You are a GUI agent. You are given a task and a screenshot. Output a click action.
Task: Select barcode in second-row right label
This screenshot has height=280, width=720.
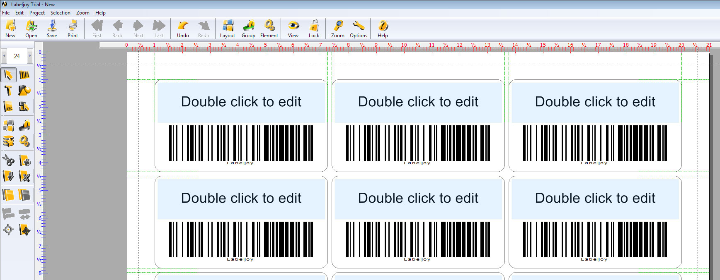tap(595, 242)
